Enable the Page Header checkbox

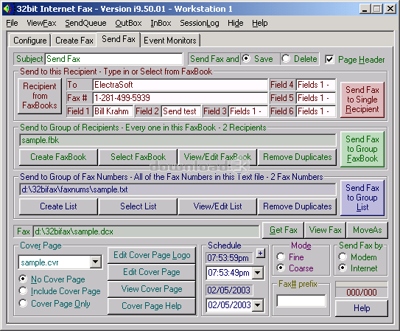tap(329, 59)
